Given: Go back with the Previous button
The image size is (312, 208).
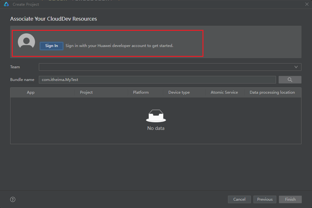Looking at the screenshot, I should tap(265, 199).
